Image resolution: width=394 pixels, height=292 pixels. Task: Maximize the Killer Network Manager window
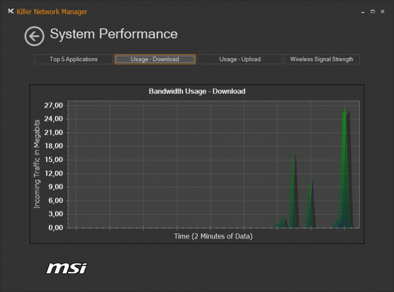373,12
